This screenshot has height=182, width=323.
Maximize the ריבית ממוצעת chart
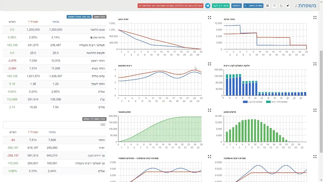209,64
